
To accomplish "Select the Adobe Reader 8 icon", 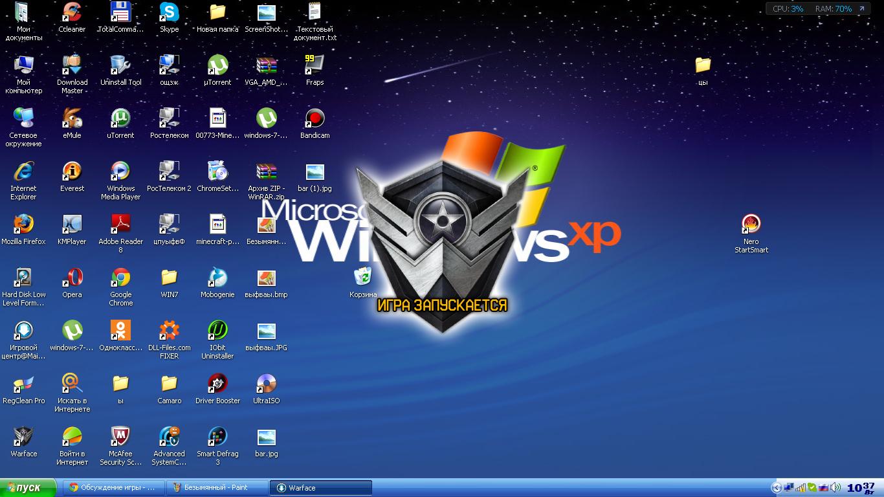I will tap(120, 234).
